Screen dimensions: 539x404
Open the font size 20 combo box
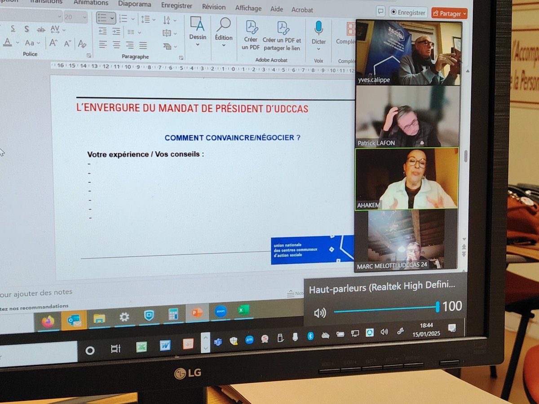75,17
